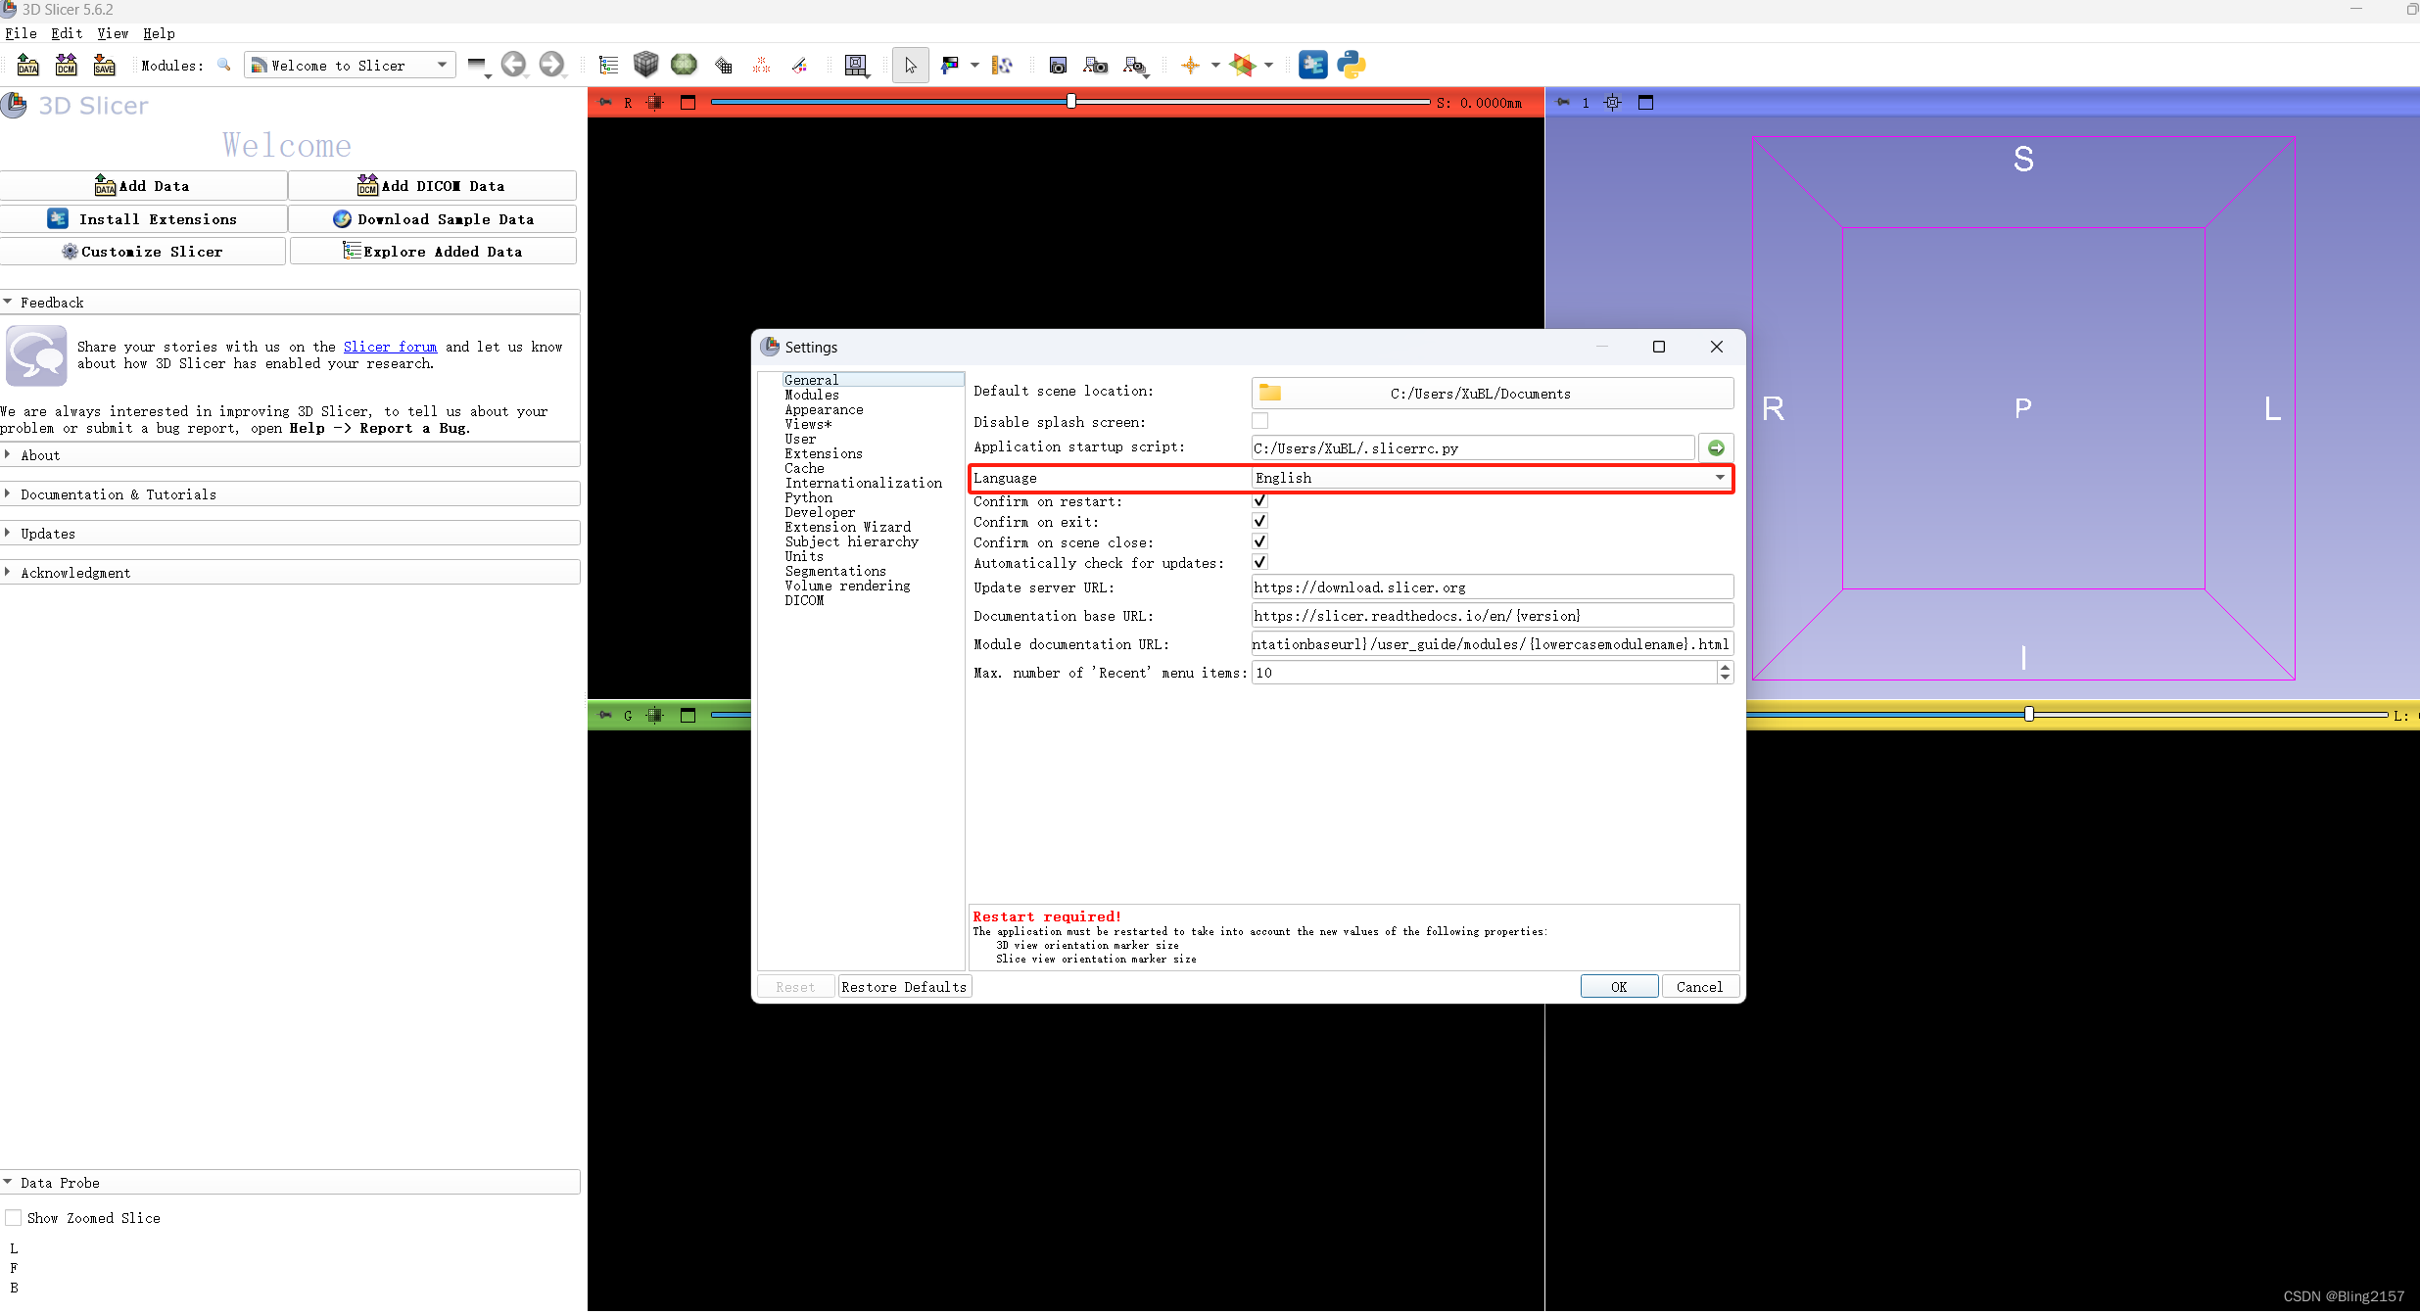
Task: Open the Edit menu
Action: pos(67,33)
